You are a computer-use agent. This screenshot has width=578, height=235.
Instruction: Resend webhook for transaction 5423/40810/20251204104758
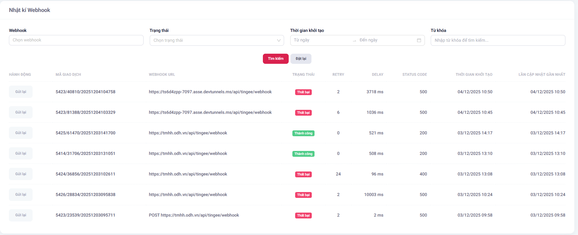[x=21, y=92]
